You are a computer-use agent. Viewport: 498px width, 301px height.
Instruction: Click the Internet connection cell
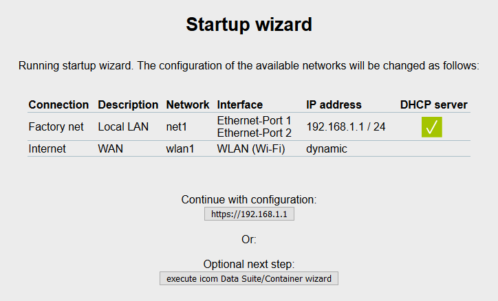[x=47, y=148]
